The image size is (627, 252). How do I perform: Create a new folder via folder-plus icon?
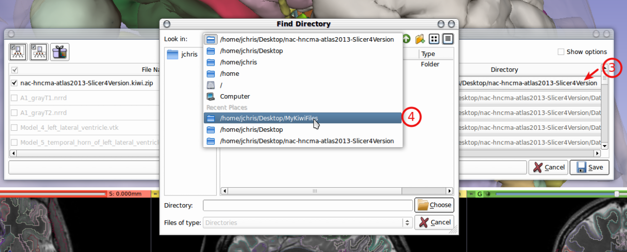[420, 39]
